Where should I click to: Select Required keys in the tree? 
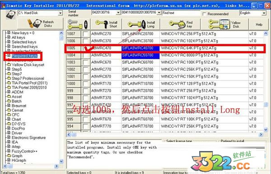pos(24,56)
